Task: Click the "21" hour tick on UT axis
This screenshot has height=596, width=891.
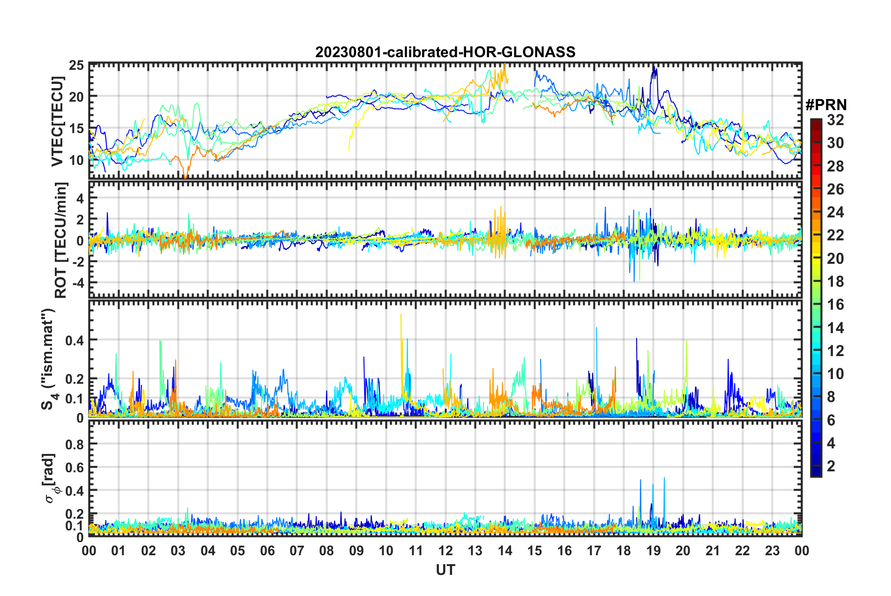Action: click(x=713, y=550)
